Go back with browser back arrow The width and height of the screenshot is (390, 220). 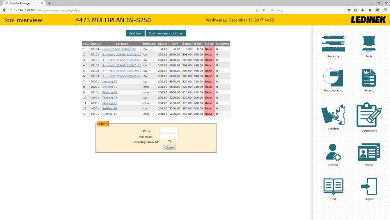tap(4, 10)
